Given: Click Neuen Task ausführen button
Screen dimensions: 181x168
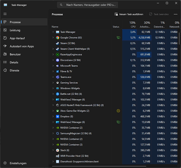Looking at the screenshot, I should click(x=129, y=14).
